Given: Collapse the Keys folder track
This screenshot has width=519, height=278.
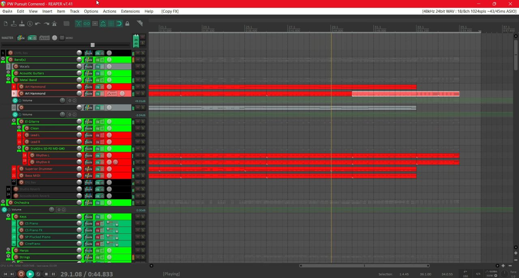Looking at the screenshot, I should pyautogui.click(x=8, y=216).
